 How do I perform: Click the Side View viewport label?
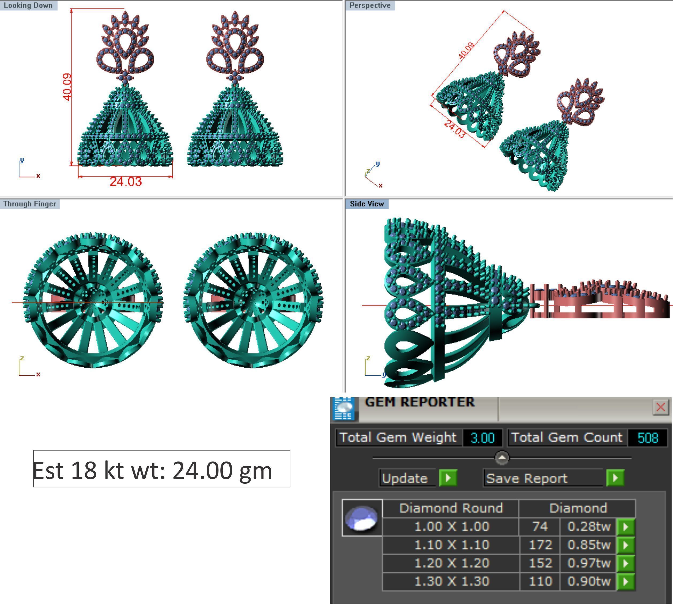[x=367, y=204]
